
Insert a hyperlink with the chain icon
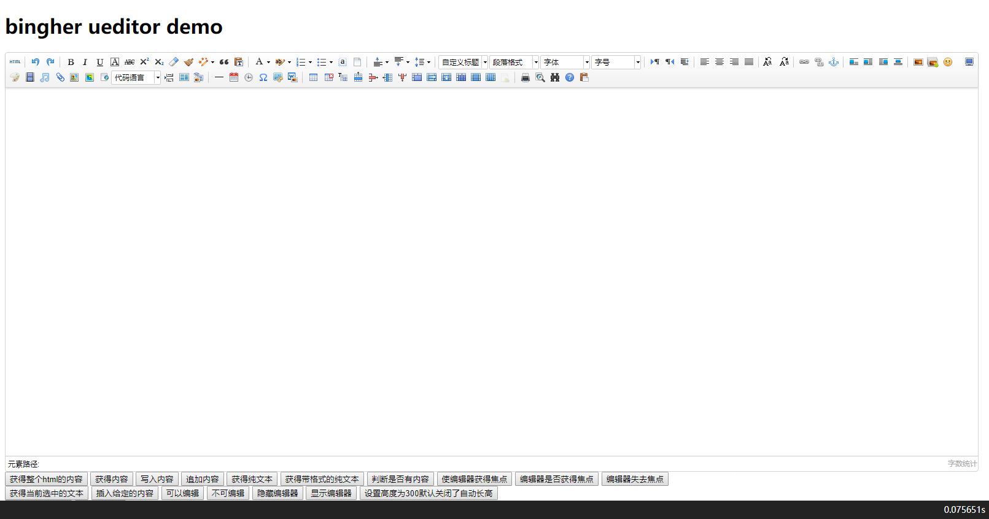click(x=804, y=62)
